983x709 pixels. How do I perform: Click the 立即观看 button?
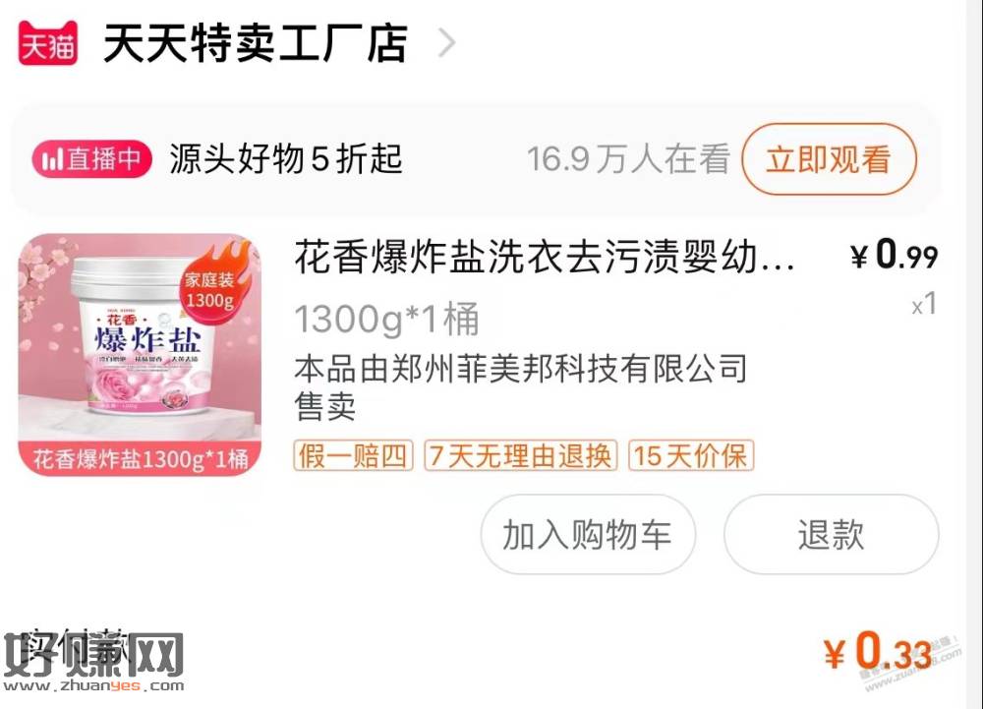tap(829, 159)
